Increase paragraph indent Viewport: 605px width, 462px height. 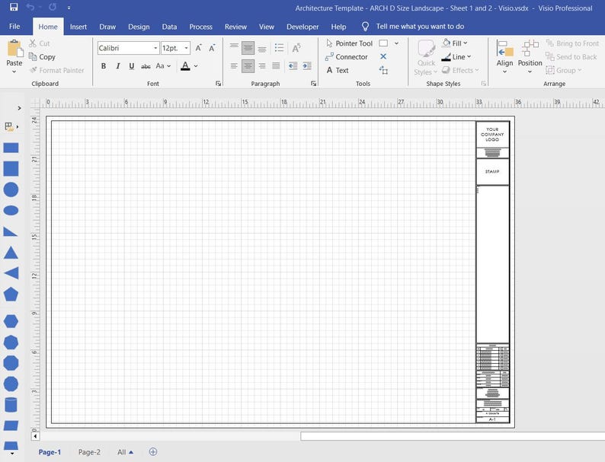(x=307, y=66)
